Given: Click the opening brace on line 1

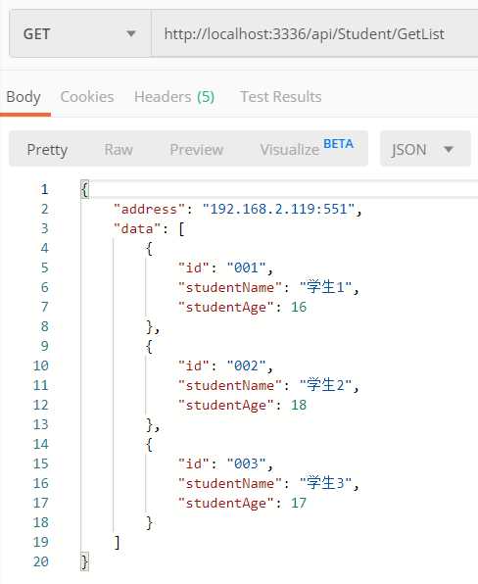Looking at the screenshot, I should tap(85, 189).
